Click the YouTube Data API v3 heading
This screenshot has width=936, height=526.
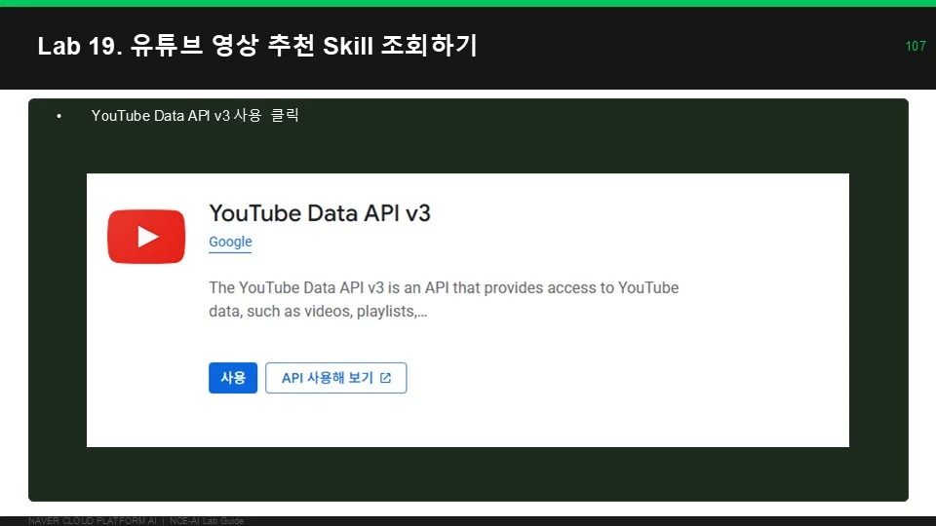pyautogui.click(x=320, y=213)
